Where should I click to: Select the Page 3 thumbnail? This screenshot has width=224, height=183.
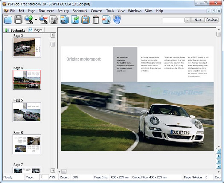coord(27,47)
